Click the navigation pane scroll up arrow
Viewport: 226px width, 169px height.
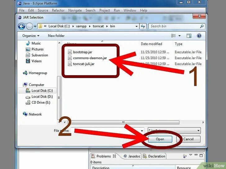[59, 43]
